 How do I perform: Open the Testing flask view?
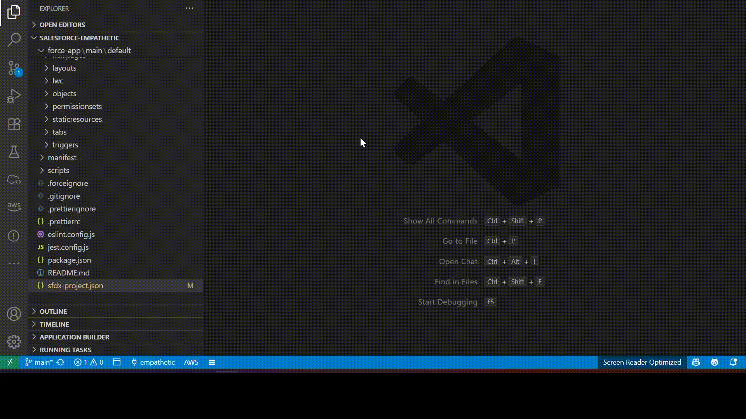tap(14, 152)
